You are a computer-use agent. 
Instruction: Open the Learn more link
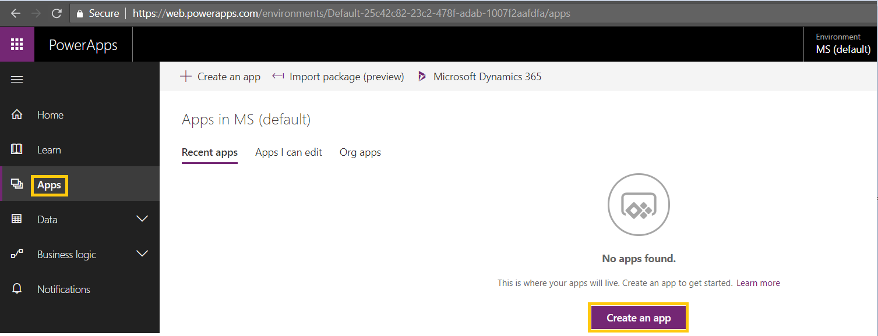pos(758,283)
